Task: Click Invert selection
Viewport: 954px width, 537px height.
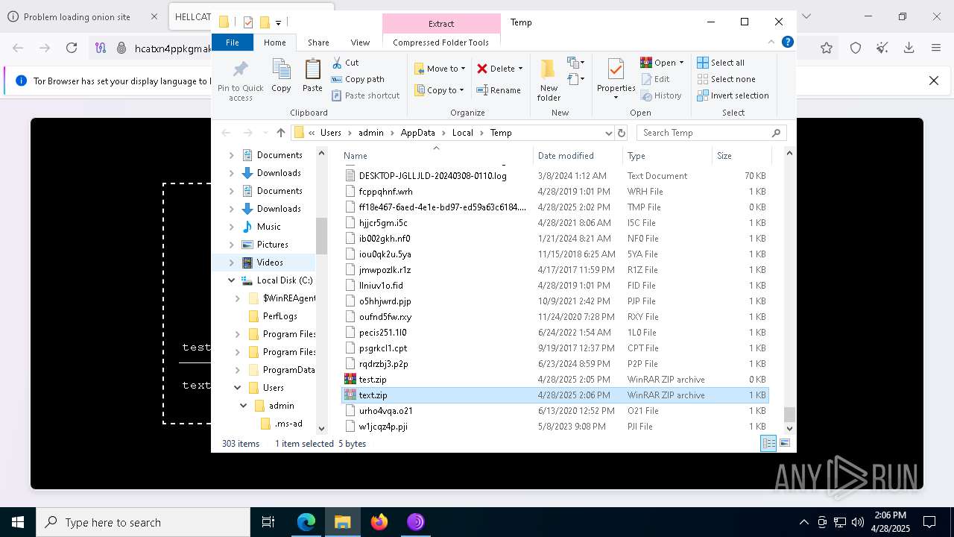Action: click(733, 95)
